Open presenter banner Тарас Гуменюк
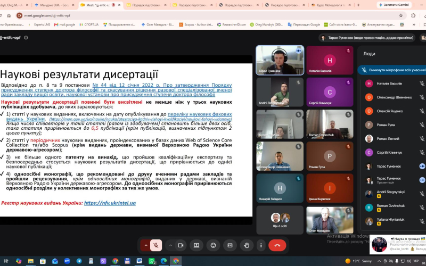The image size is (426, 266). tap(367, 38)
